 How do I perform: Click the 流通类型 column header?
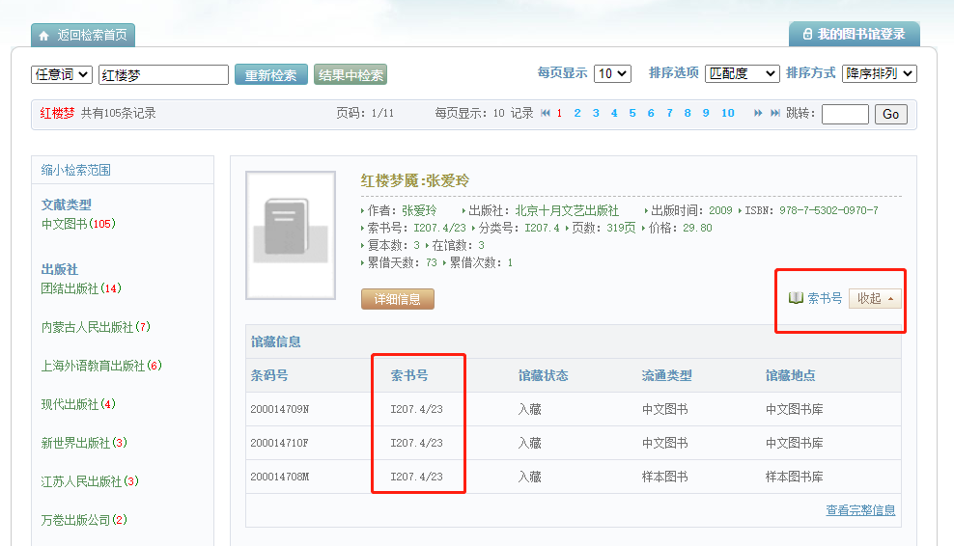(666, 376)
